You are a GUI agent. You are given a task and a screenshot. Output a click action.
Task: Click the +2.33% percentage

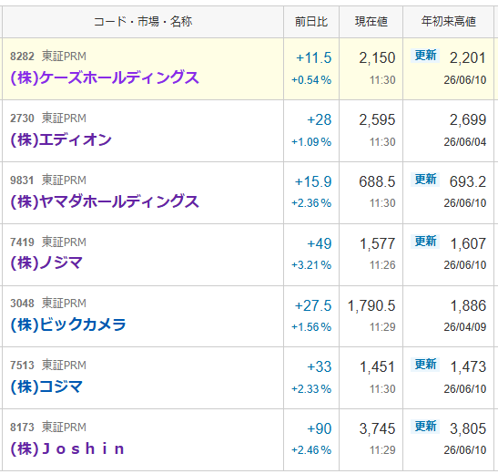point(311,389)
